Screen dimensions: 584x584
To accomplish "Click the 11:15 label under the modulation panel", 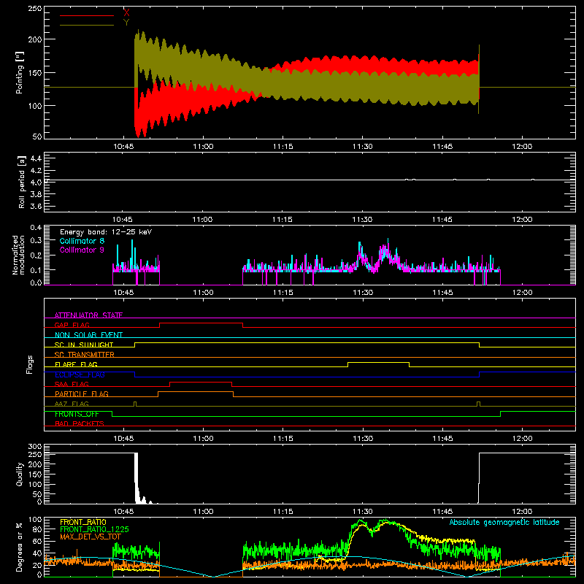I will tap(283, 293).
